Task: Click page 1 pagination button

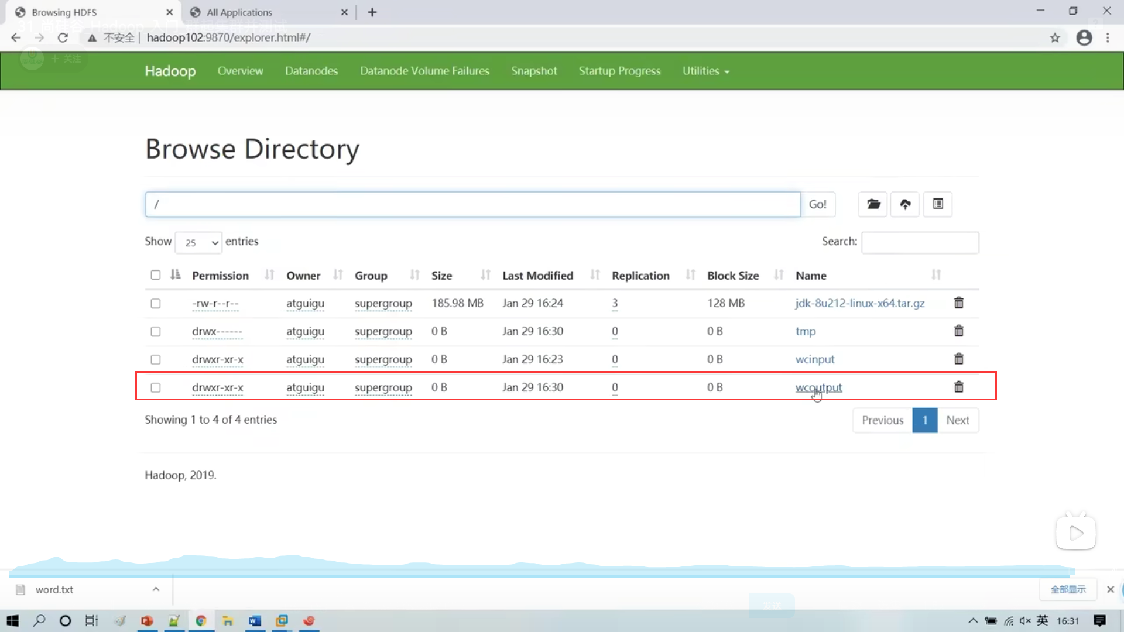Action: click(x=925, y=420)
